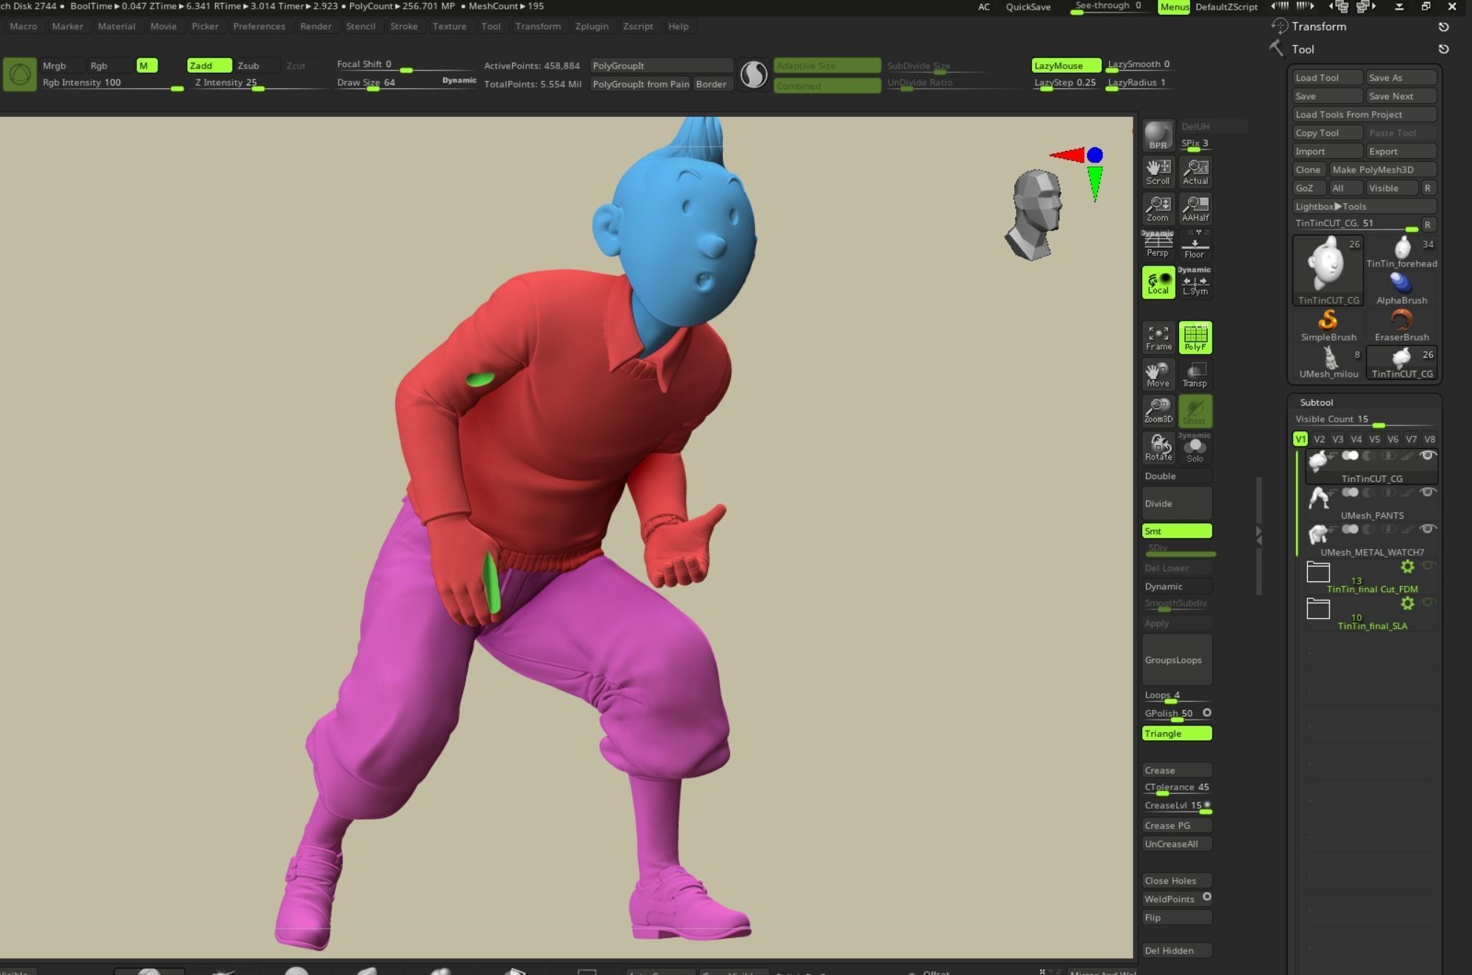Select the Move view tool
1472x975 pixels.
[1158, 375]
